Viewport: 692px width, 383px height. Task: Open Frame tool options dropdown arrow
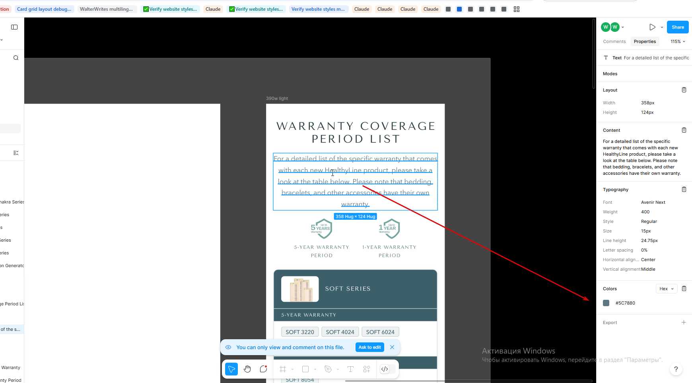(293, 369)
